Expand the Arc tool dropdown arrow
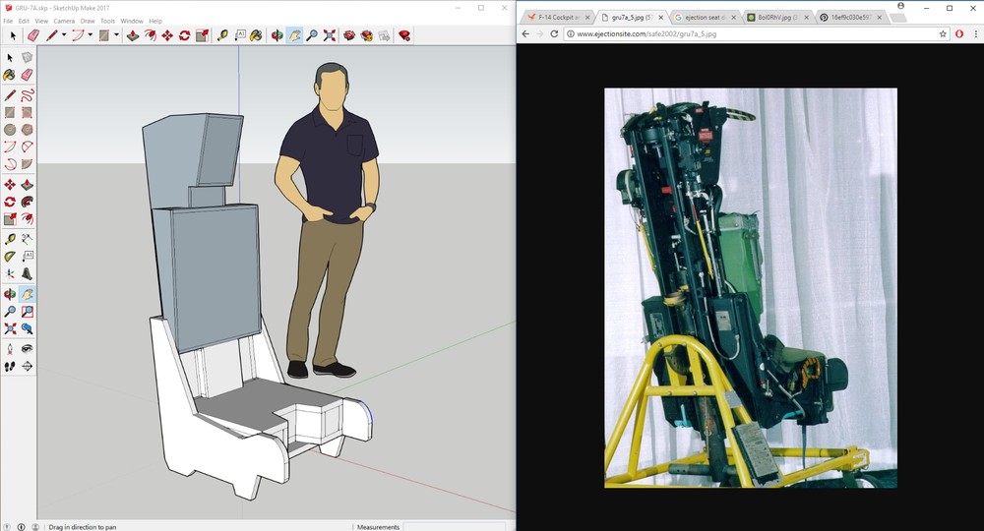 point(90,35)
